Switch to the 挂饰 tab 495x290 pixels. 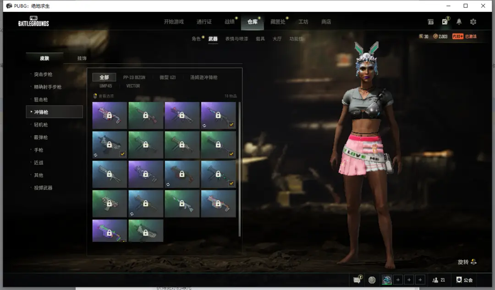click(82, 58)
